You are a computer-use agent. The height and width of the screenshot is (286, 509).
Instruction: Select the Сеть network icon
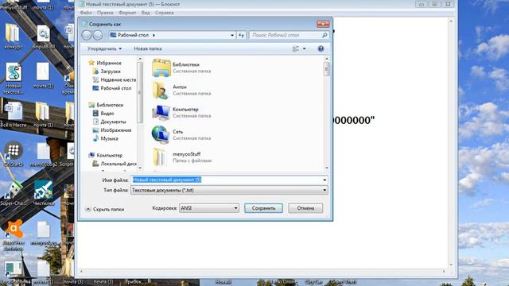pos(161,134)
